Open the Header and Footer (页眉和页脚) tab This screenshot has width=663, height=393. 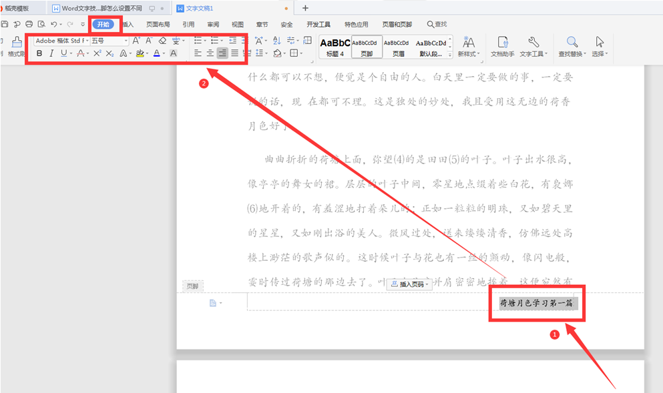397,24
